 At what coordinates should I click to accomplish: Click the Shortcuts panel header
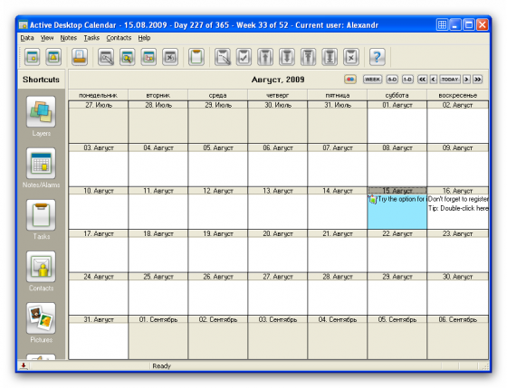click(x=41, y=80)
